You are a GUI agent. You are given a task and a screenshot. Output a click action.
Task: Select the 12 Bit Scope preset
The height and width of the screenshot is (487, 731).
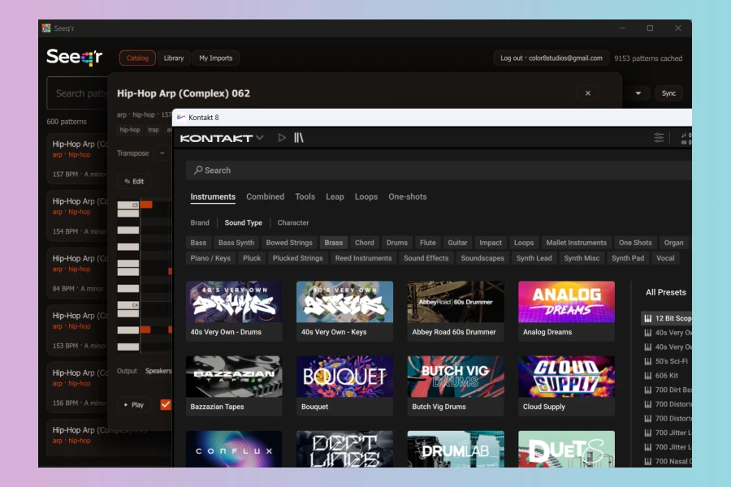pos(667,318)
